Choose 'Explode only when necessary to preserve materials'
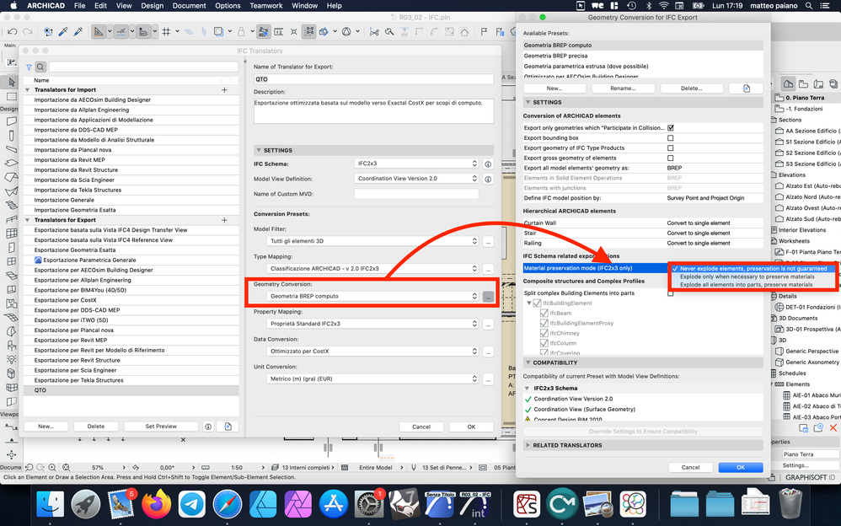841x526 pixels. coord(747,277)
